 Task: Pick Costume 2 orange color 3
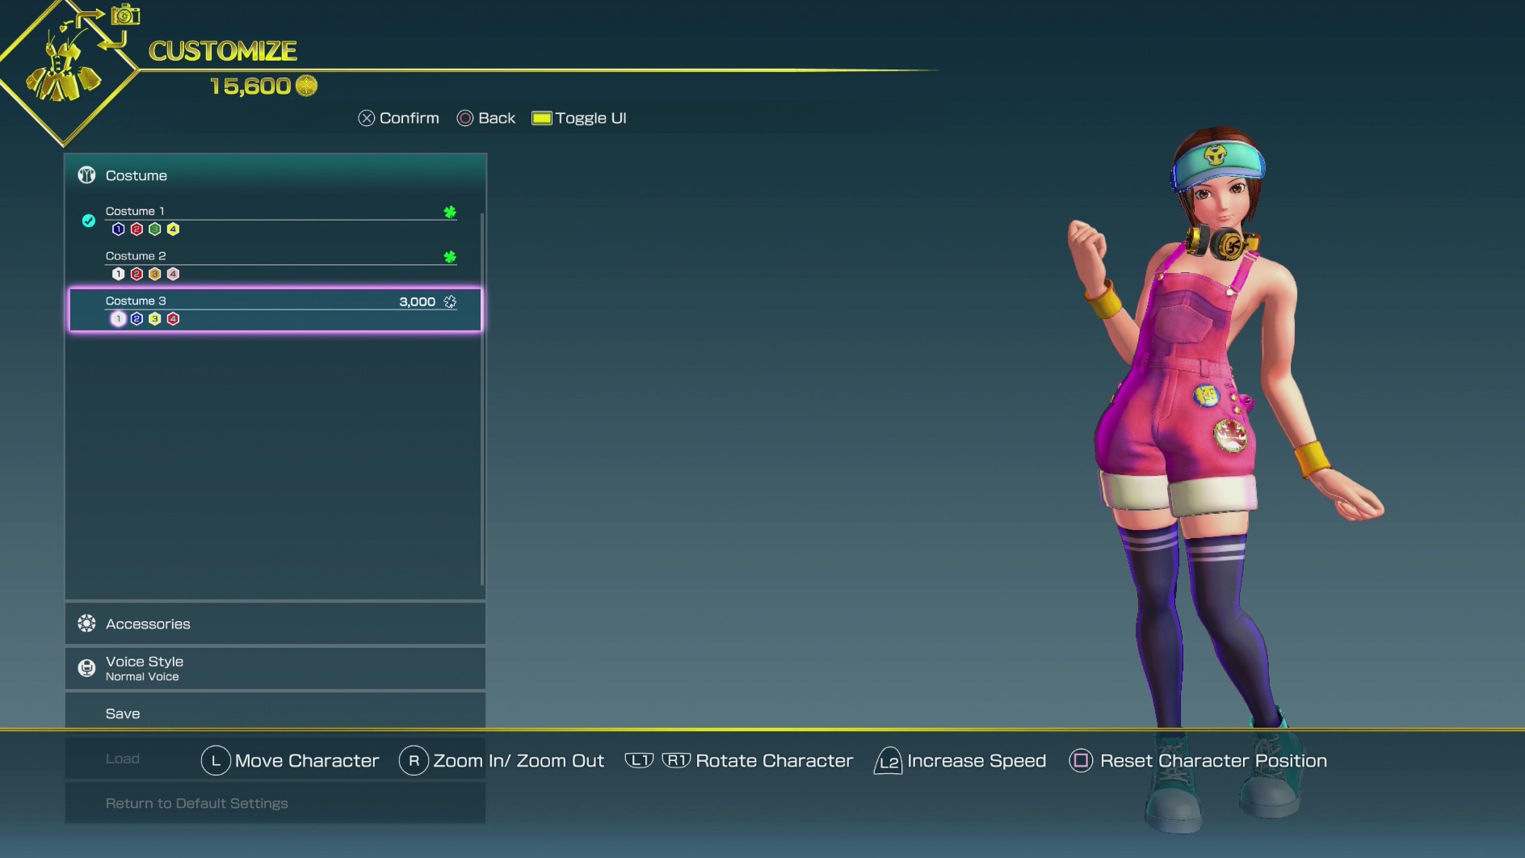click(x=155, y=274)
